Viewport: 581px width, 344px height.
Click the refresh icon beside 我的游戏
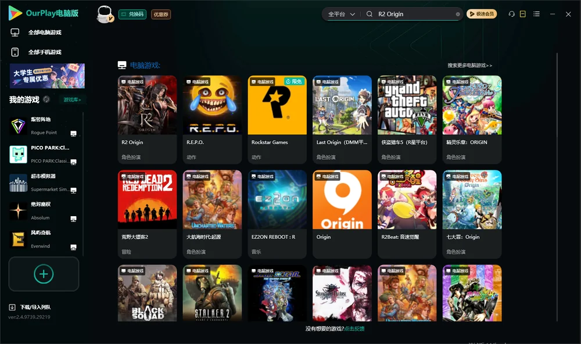[x=46, y=99]
